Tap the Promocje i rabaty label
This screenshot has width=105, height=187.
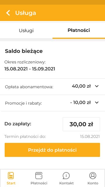23,103
